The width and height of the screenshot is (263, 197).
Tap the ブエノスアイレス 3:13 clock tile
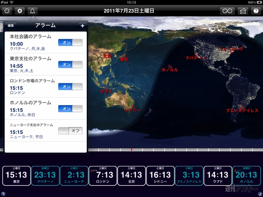click(189, 176)
